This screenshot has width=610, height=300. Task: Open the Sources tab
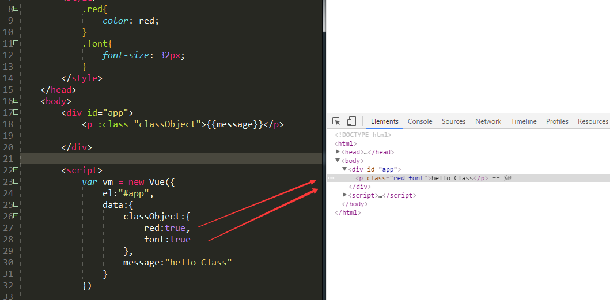coord(453,121)
